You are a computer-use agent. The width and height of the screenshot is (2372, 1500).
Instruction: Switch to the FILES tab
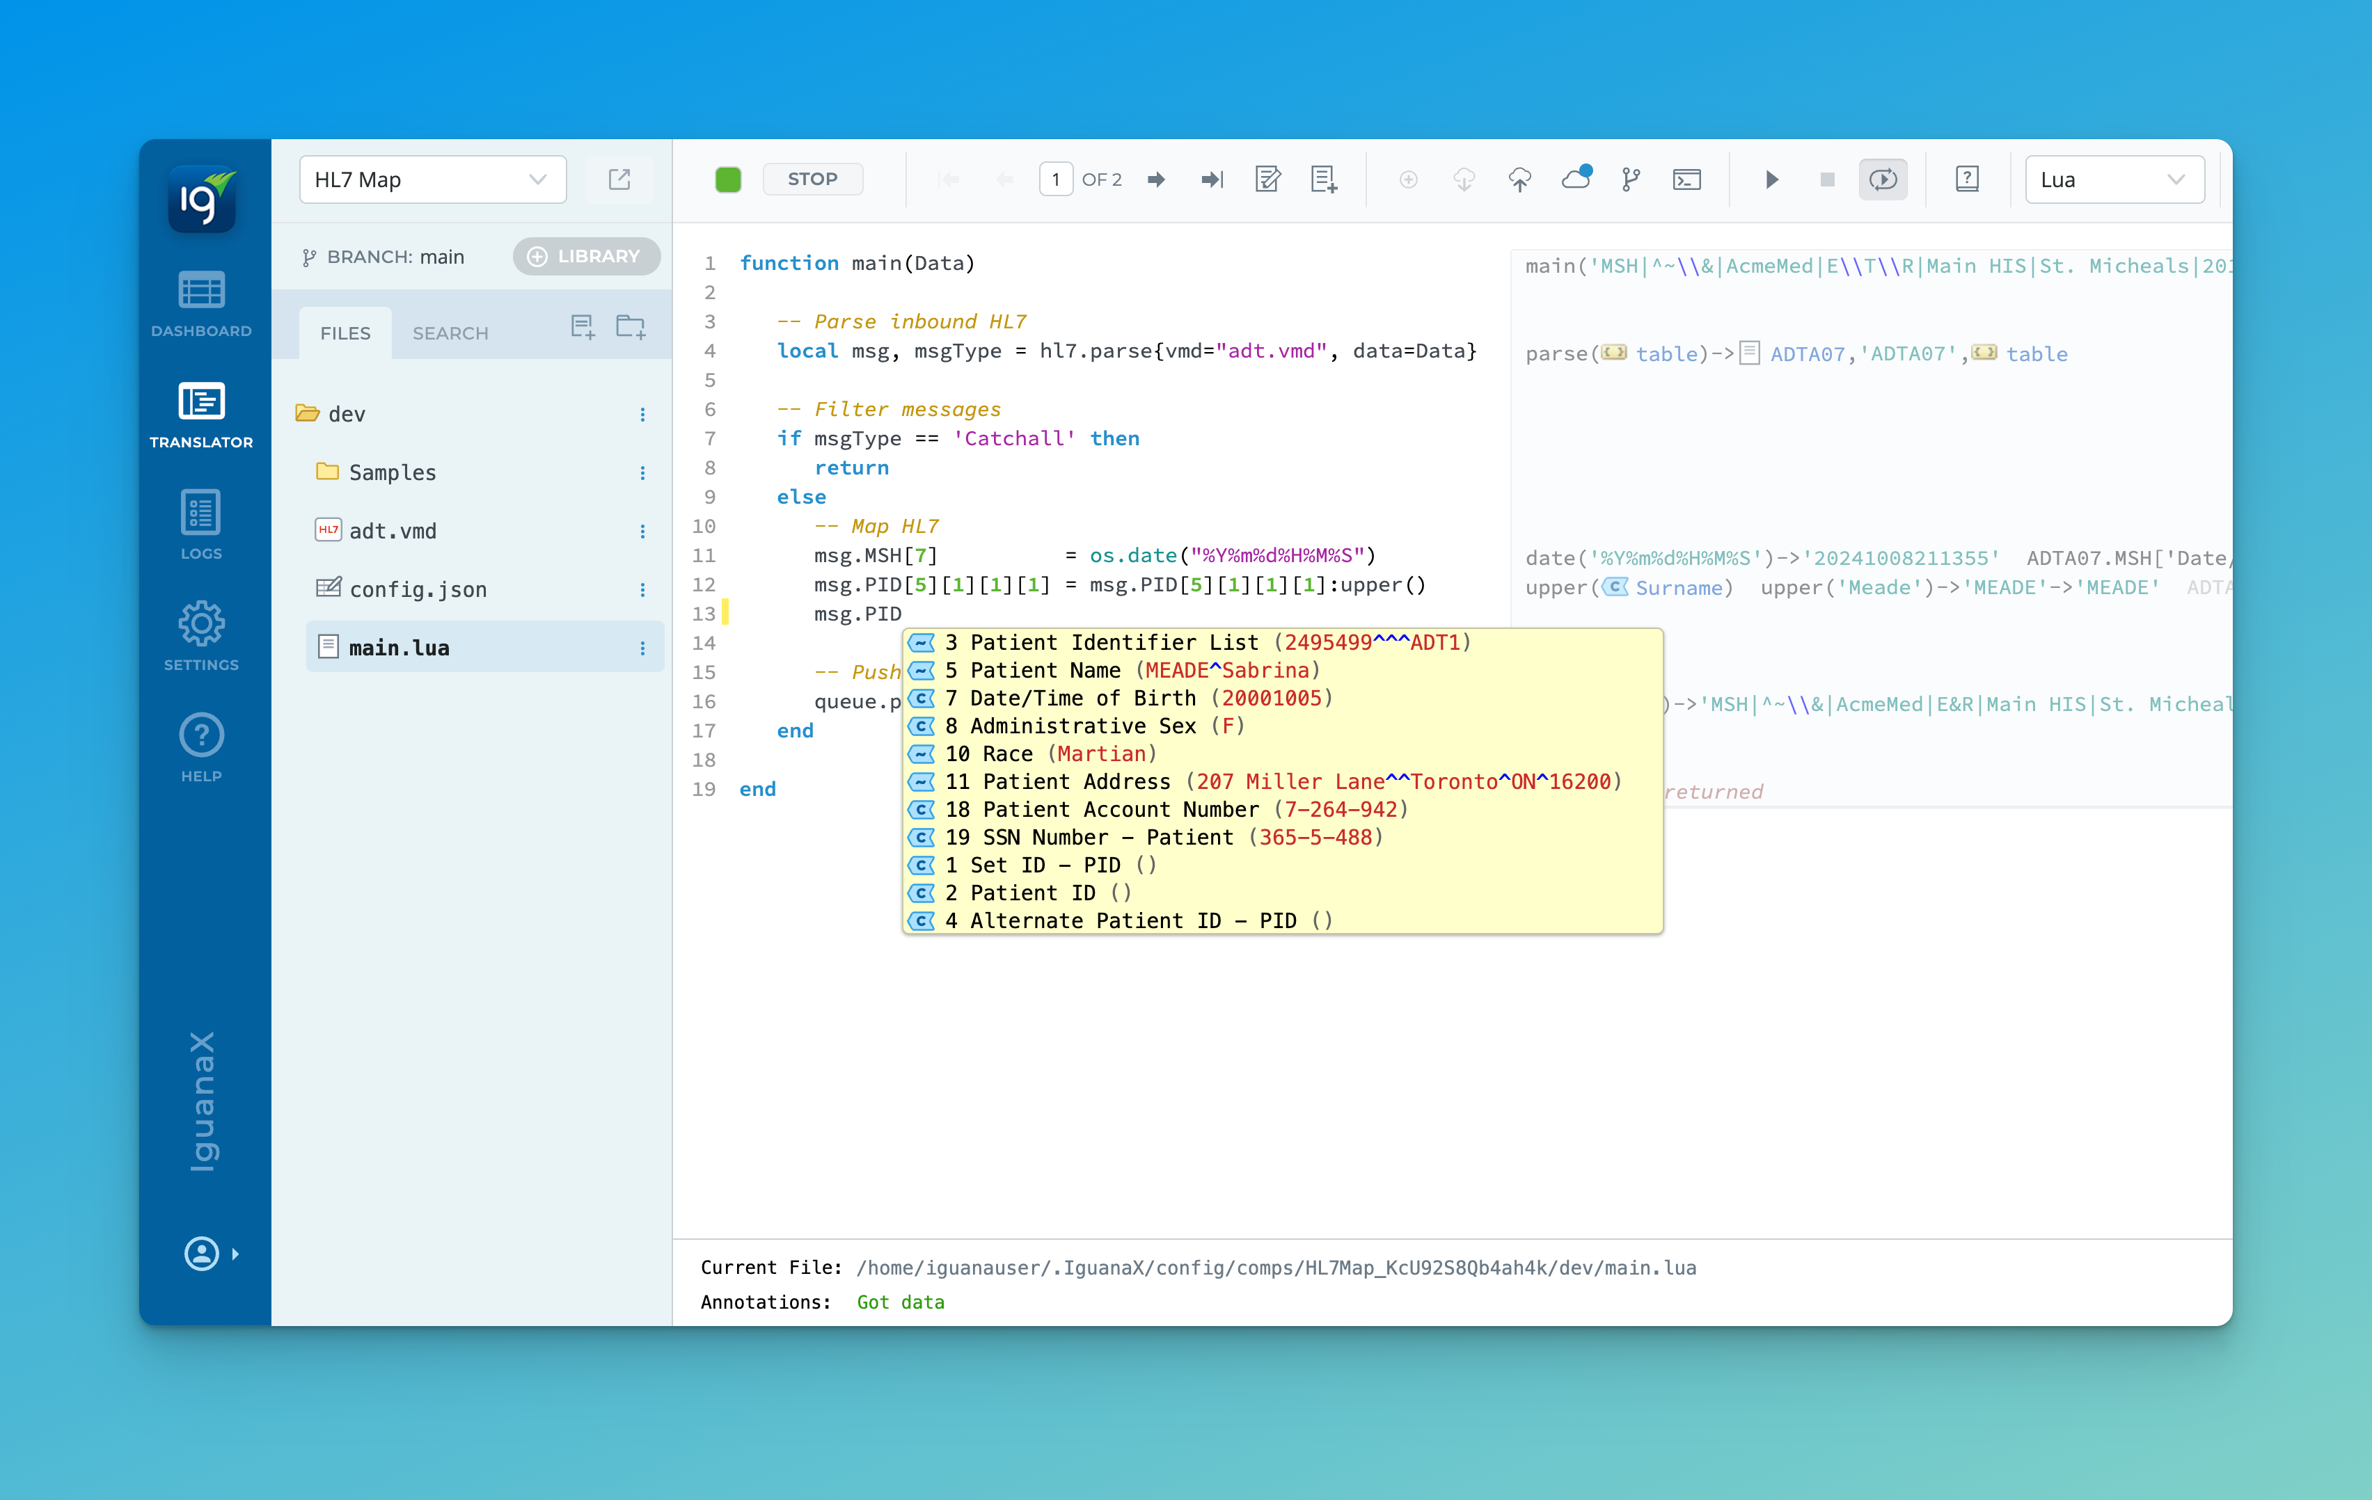point(345,333)
